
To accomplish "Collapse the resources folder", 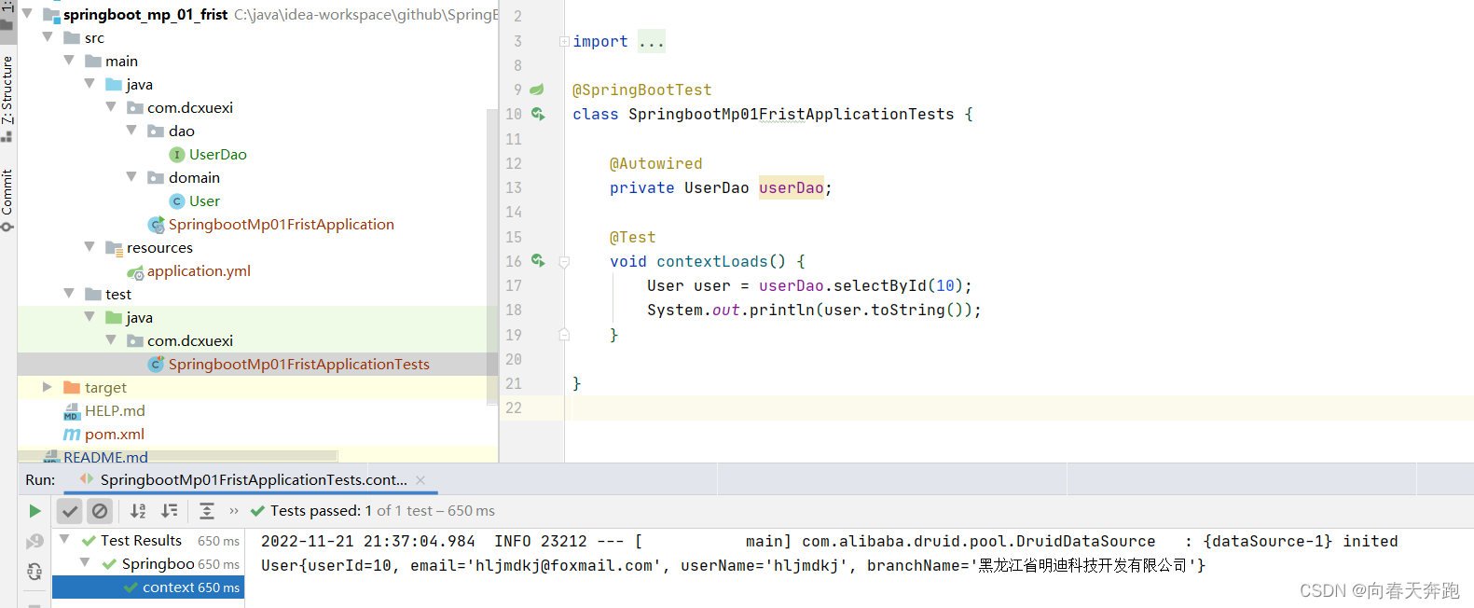I will [90, 246].
